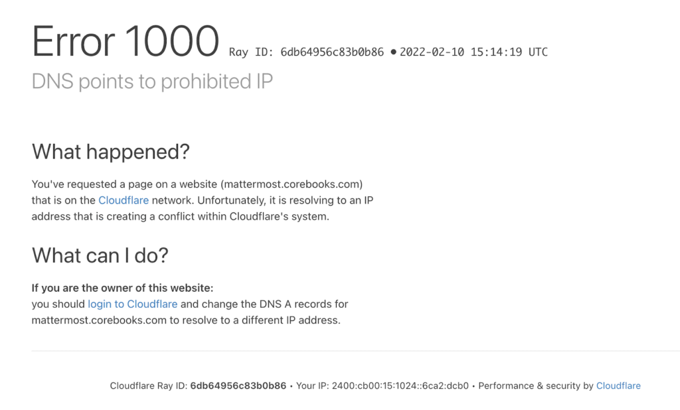Click the 'Your IP' address in the footer
This screenshot has height=410, width=680.
coord(399,385)
